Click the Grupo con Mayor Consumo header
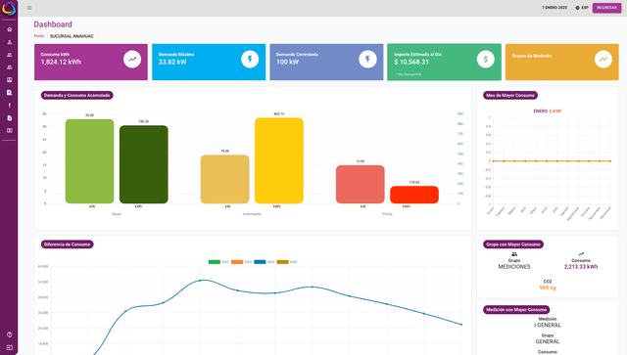The width and height of the screenshot is (627, 355). (x=513, y=244)
